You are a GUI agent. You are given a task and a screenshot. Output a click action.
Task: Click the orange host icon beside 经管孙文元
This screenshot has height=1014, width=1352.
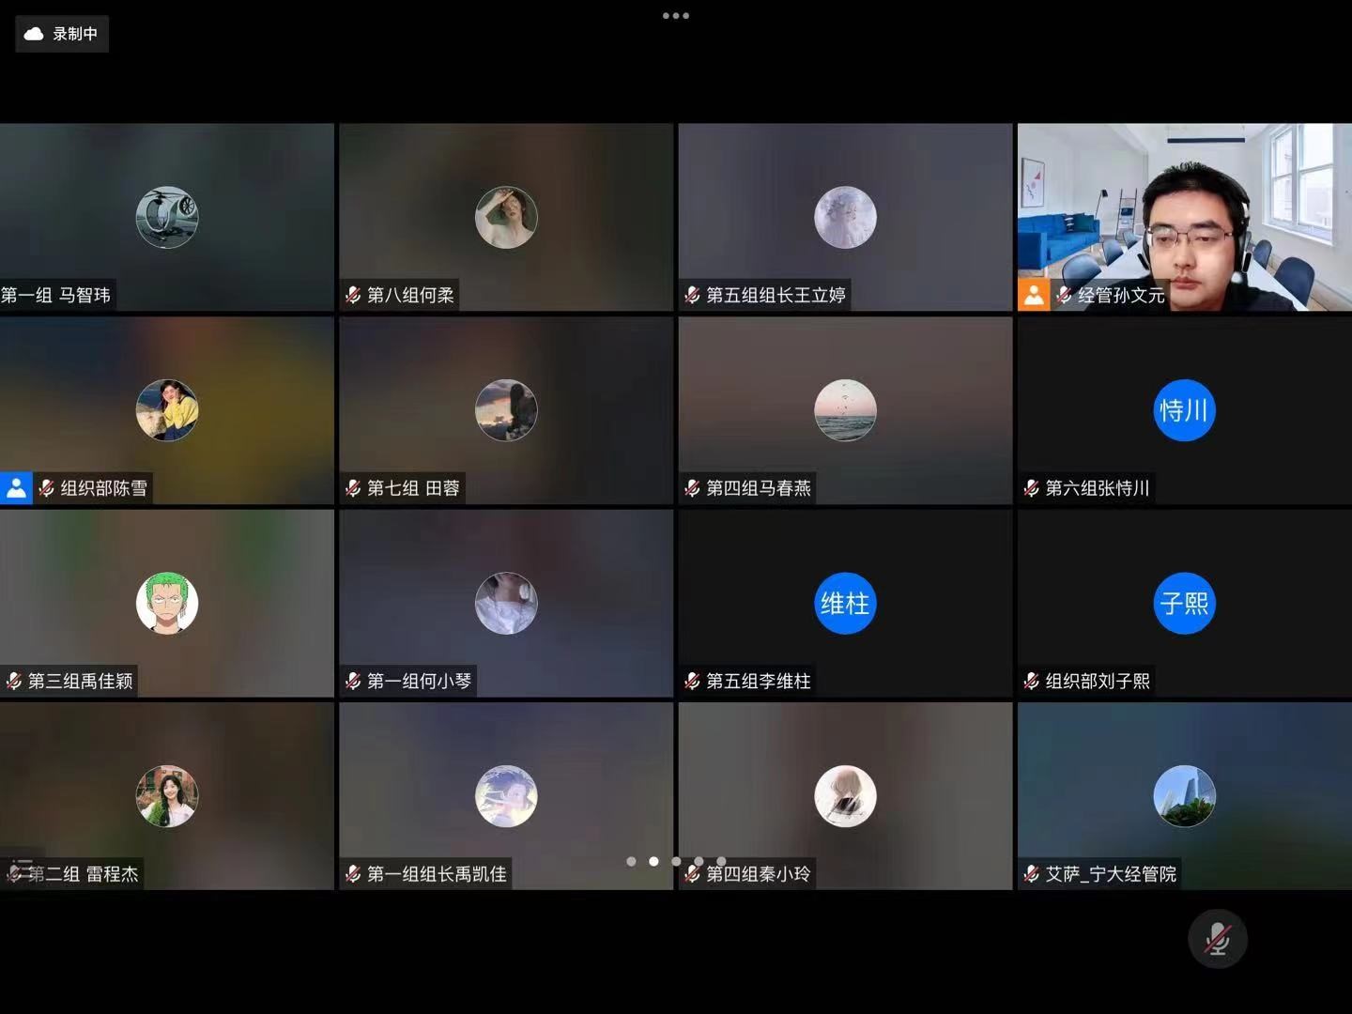1034,295
